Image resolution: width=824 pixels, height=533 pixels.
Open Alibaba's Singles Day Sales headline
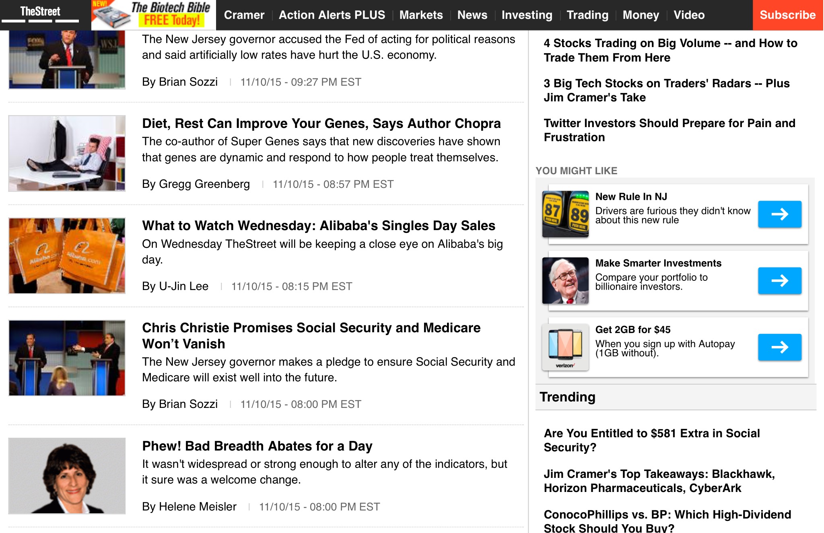click(318, 226)
